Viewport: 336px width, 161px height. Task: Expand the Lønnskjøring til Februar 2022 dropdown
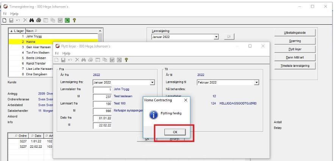tap(256, 82)
